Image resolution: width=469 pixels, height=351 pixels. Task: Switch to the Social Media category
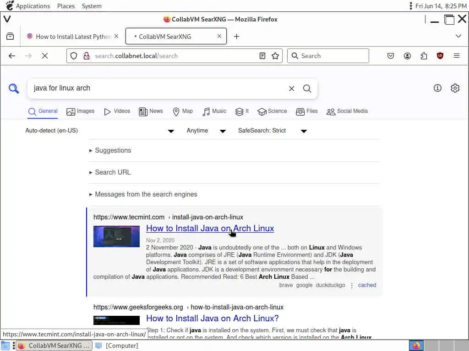pyautogui.click(x=347, y=112)
